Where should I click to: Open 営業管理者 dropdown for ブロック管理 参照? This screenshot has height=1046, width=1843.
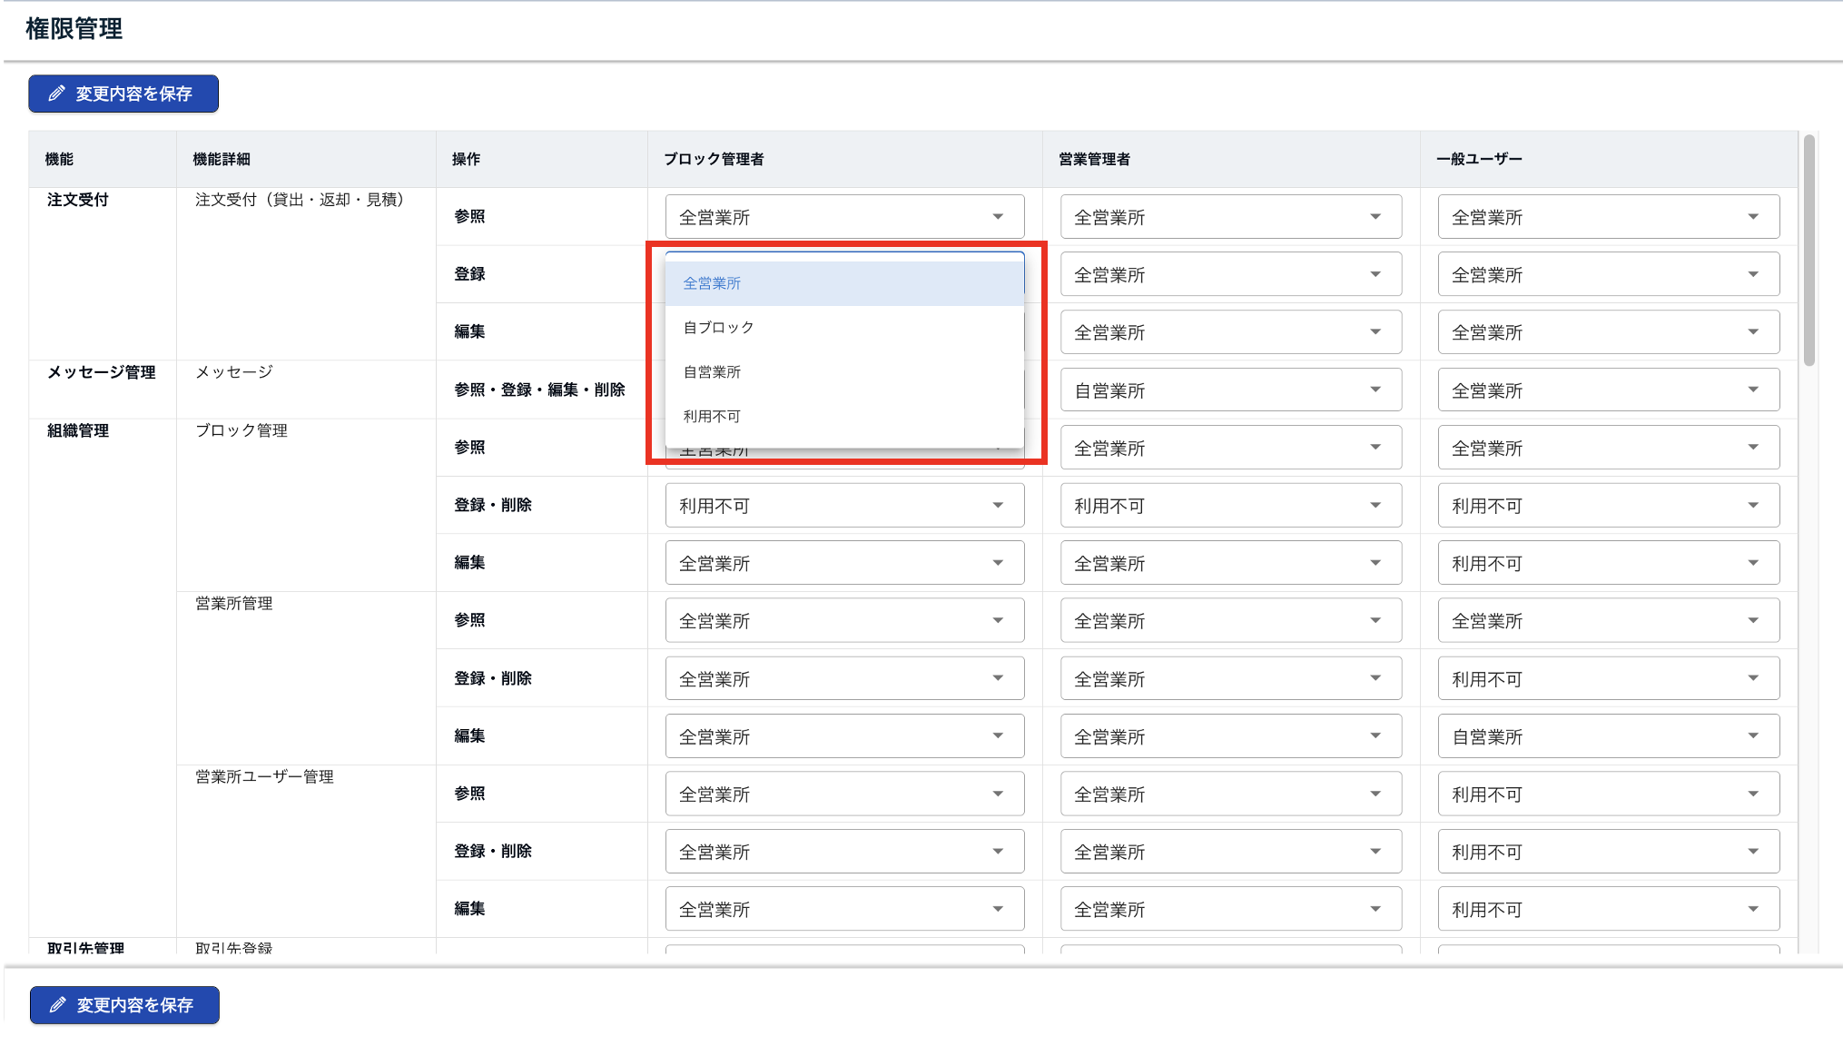pyautogui.click(x=1231, y=448)
